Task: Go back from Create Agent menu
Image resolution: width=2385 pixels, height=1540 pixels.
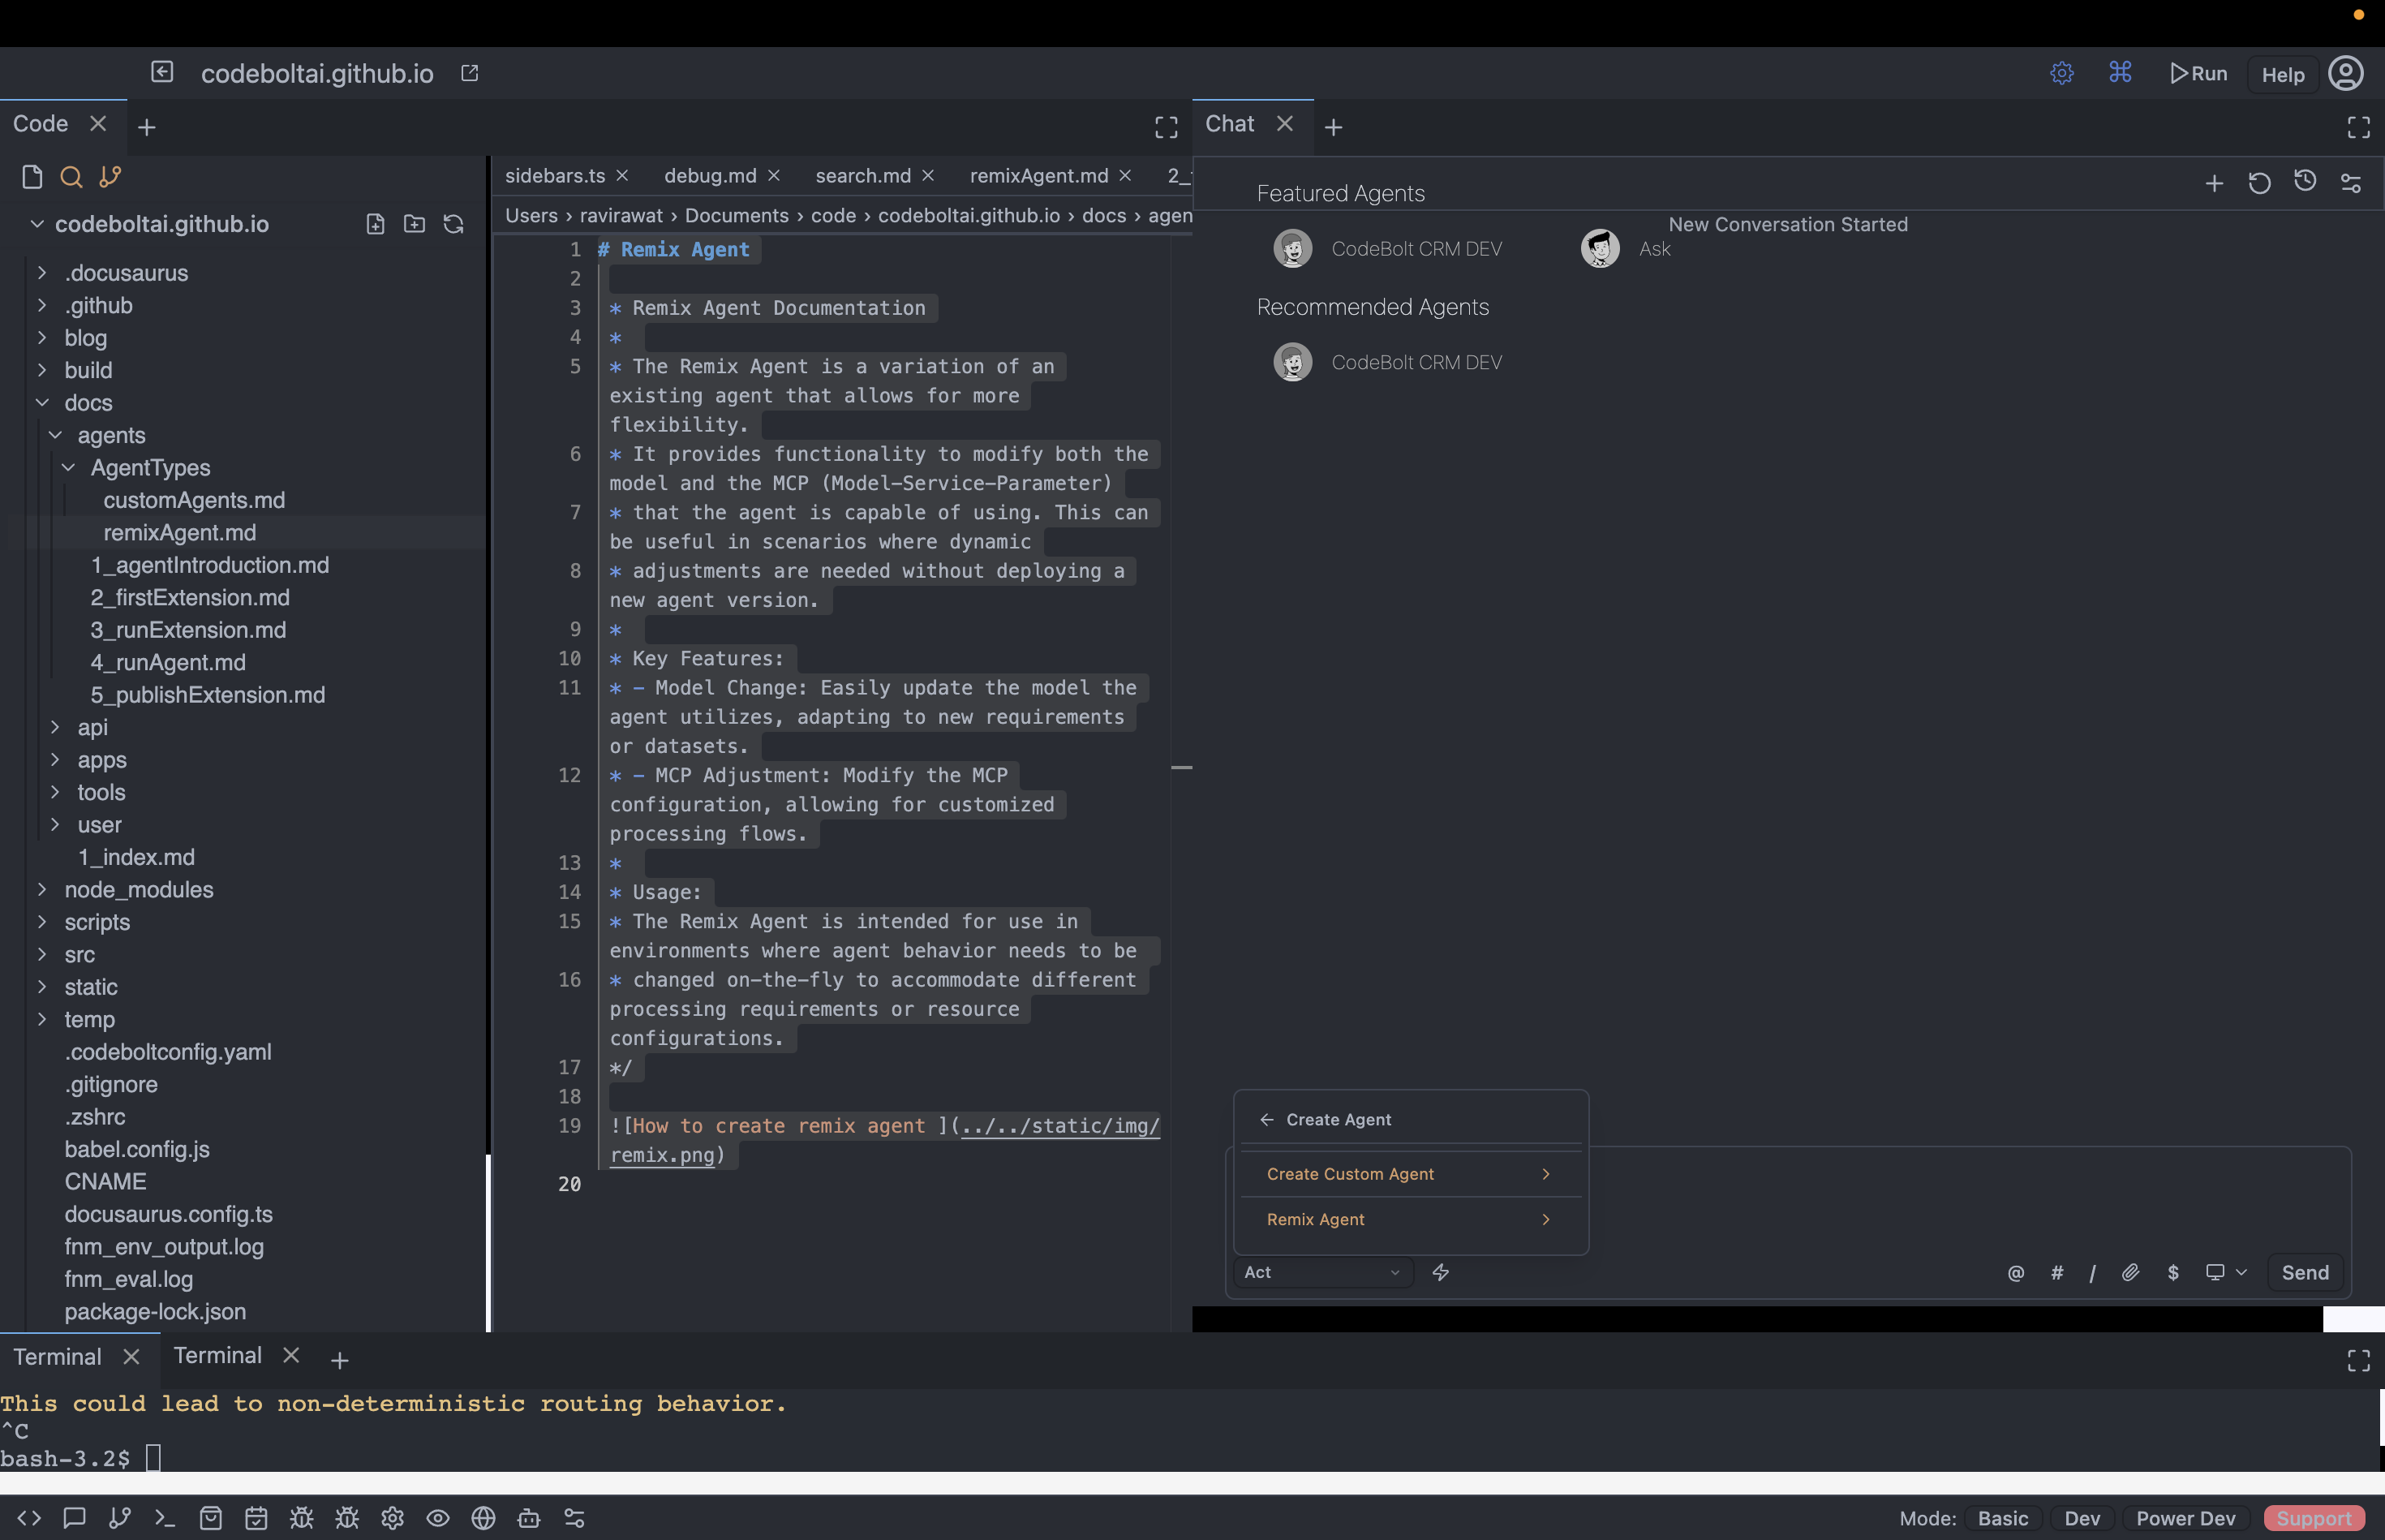Action: pyautogui.click(x=1266, y=1119)
